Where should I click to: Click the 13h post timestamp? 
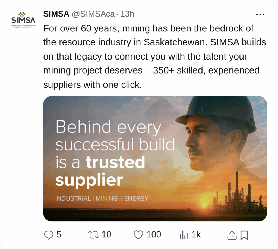(x=127, y=14)
